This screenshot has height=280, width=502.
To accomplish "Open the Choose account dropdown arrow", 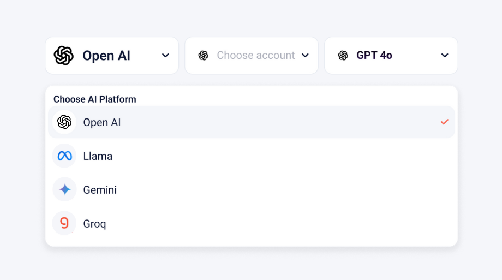I will pos(305,56).
